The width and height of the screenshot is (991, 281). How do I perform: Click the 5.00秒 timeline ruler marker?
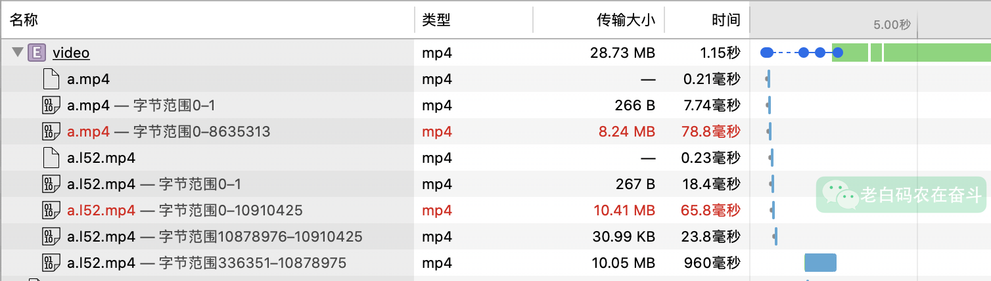click(892, 25)
